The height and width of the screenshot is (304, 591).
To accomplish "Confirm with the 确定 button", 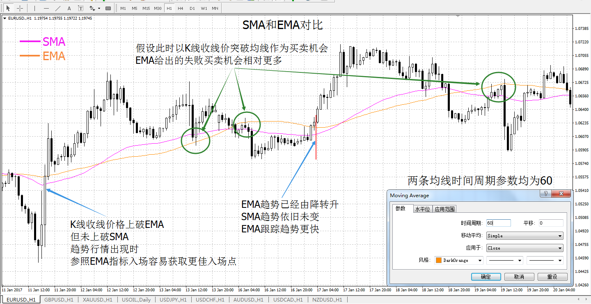I will 486,277.
